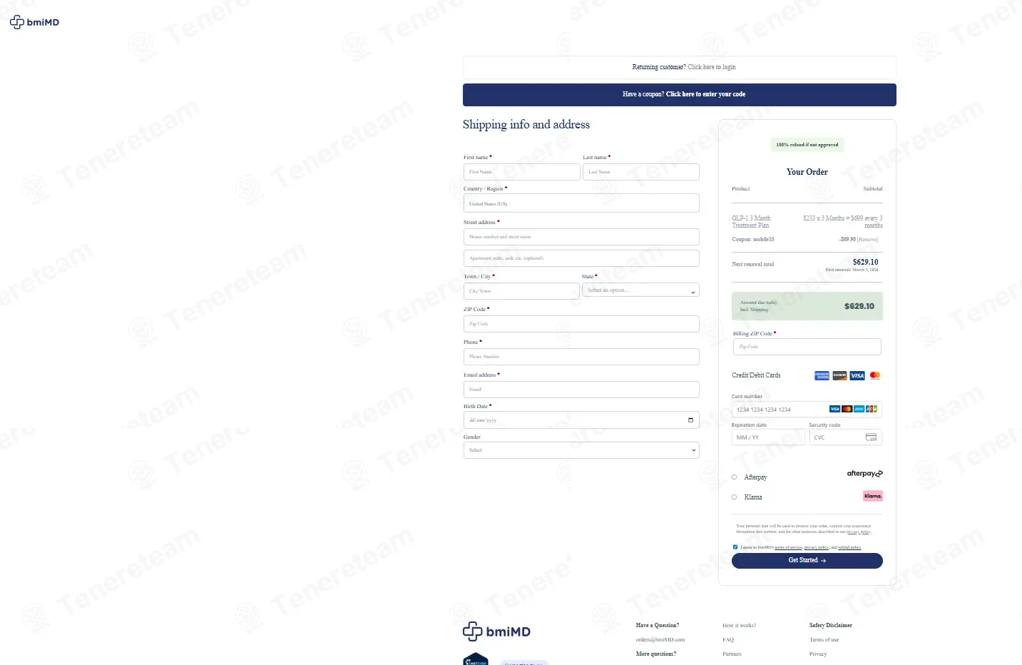
Task: Click the GLP-1 3 Month Treatment Plan text
Action: 751,222
